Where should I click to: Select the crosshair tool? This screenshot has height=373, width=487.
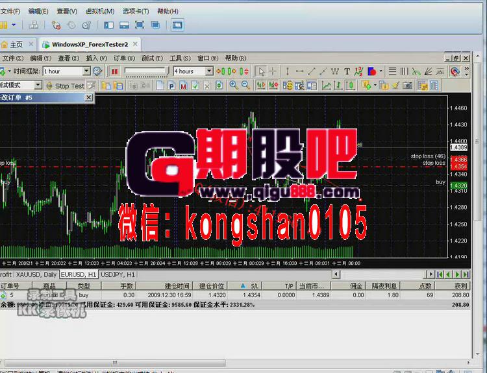point(273,72)
